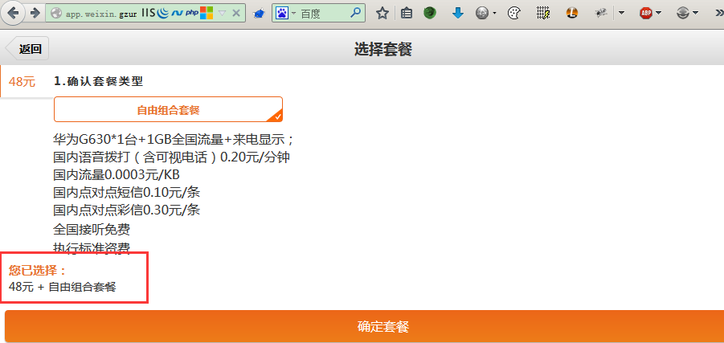Click the line starting 华为G630*1台
Image resolution: width=724 pixels, height=343 pixels.
tap(174, 140)
